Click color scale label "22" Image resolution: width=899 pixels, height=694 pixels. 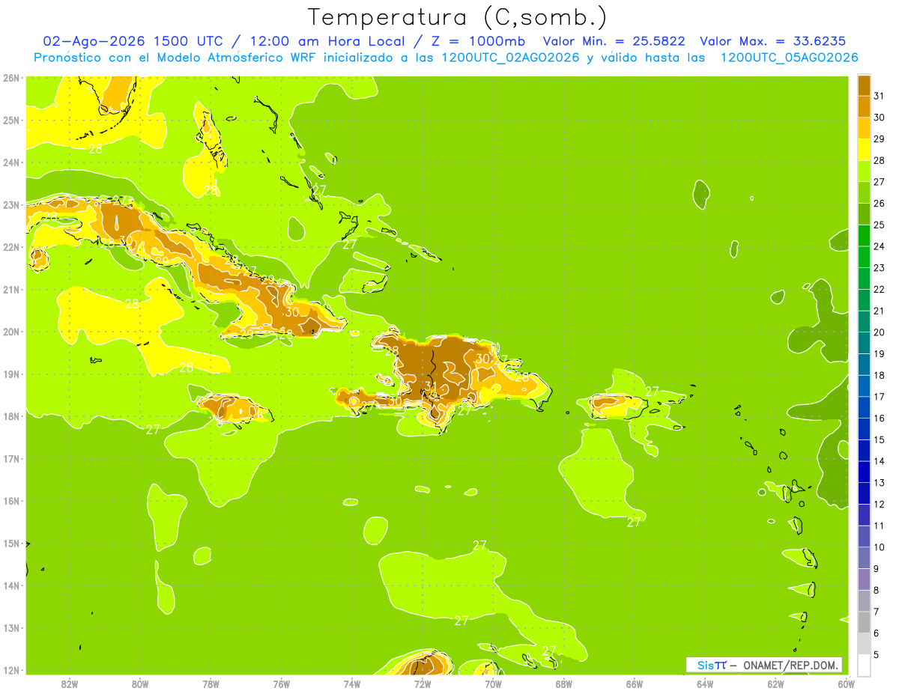pos(879,289)
